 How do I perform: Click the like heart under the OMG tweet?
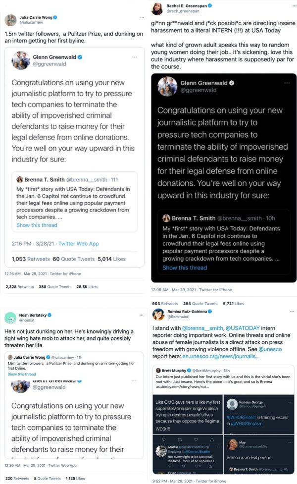pyautogui.click(x=195, y=438)
